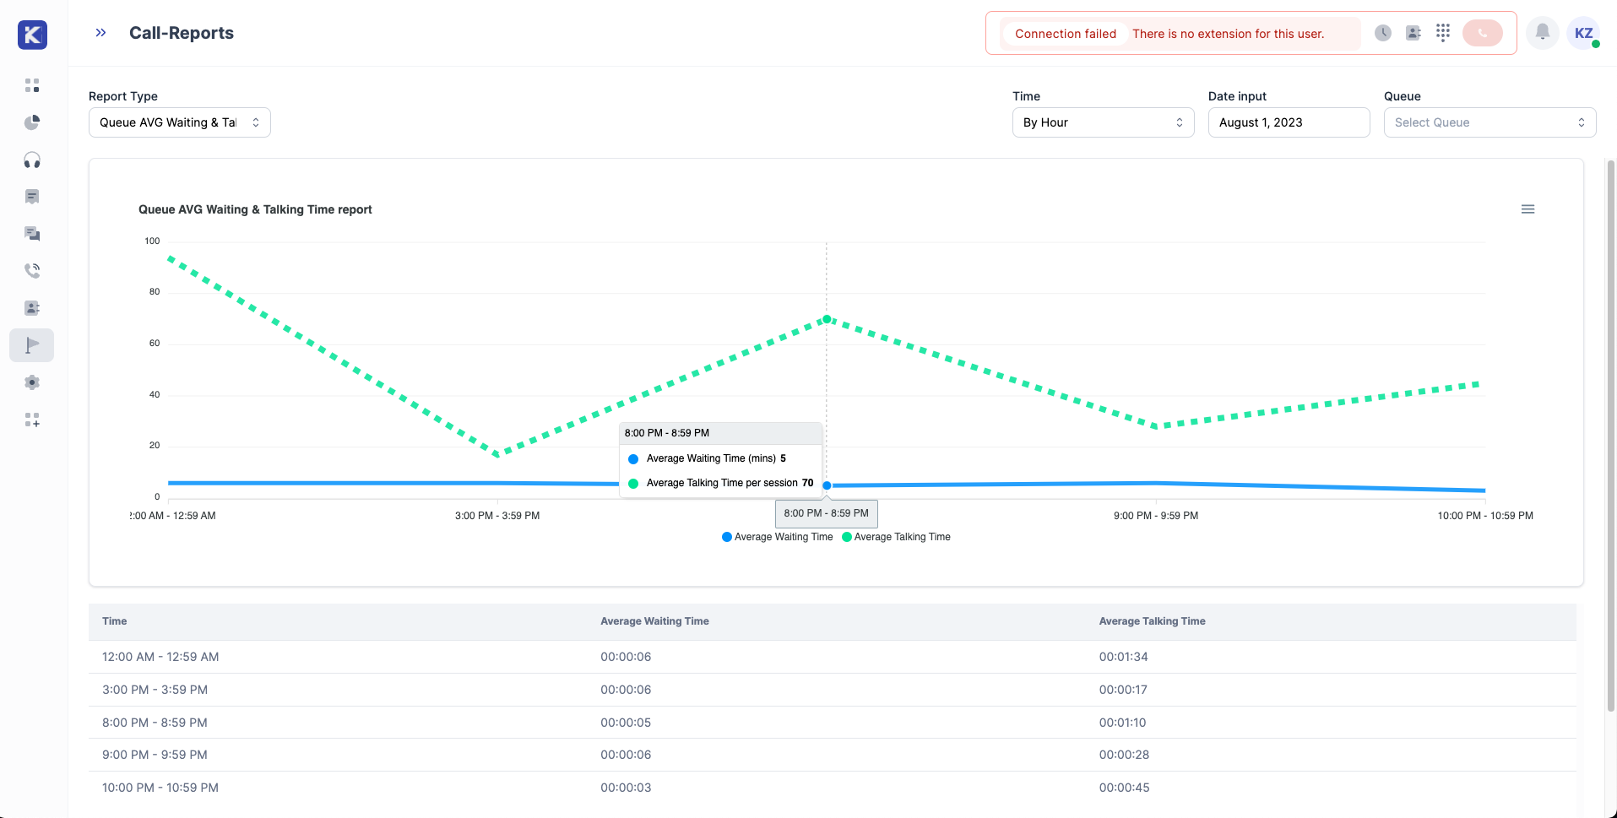
Task: Open the phone calls sidebar icon
Action: point(32,271)
